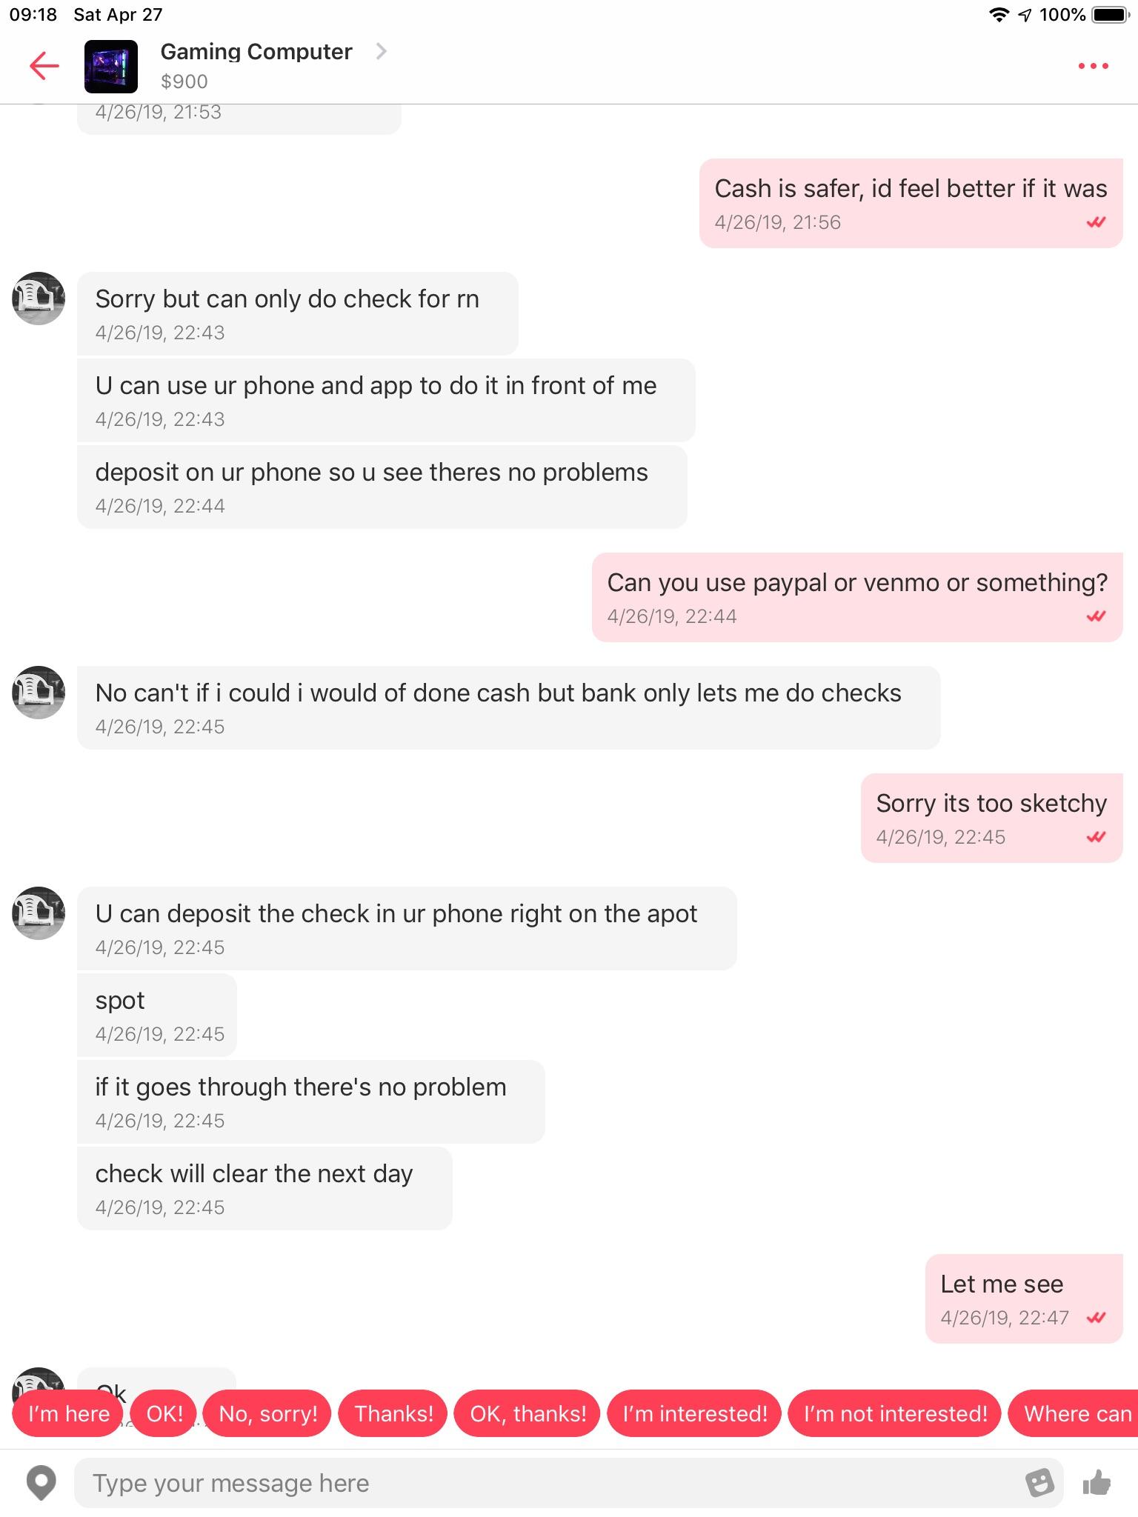1138x1517 pixels.
Task: Tap the seller's avatar picture
Action: pos(37,301)
